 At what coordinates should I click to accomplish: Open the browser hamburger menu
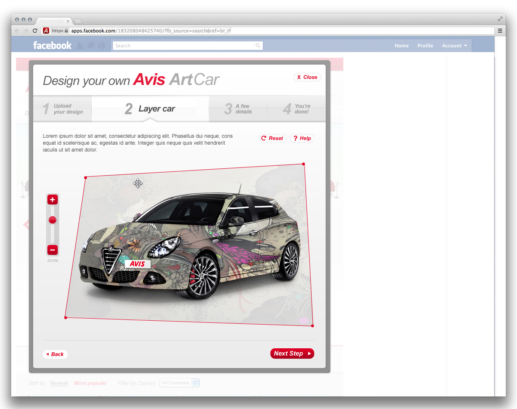[500, 31]
